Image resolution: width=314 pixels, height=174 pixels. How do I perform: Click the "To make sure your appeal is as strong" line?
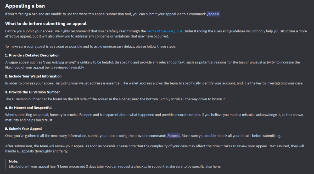[91, 47]
